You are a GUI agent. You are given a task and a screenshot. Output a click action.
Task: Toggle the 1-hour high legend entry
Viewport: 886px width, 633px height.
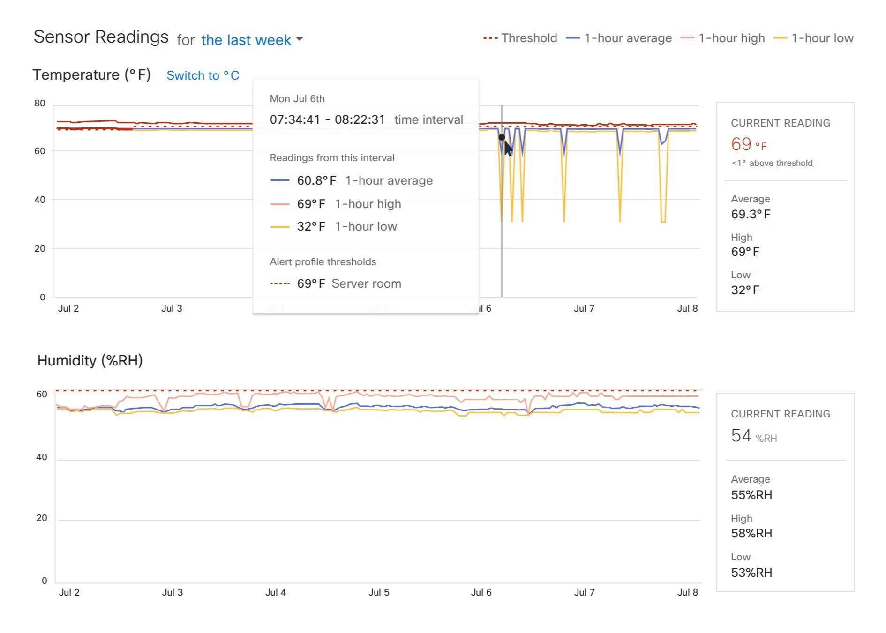(722, 38)
